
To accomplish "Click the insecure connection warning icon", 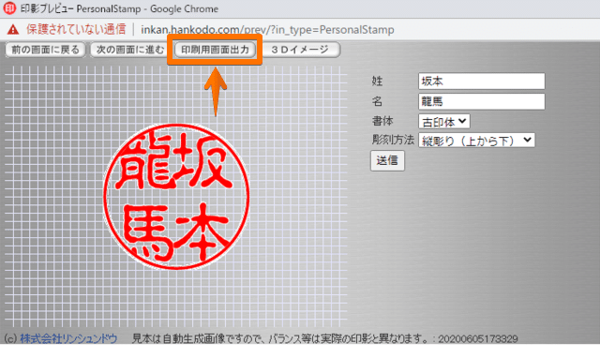I will pos(13,29).
